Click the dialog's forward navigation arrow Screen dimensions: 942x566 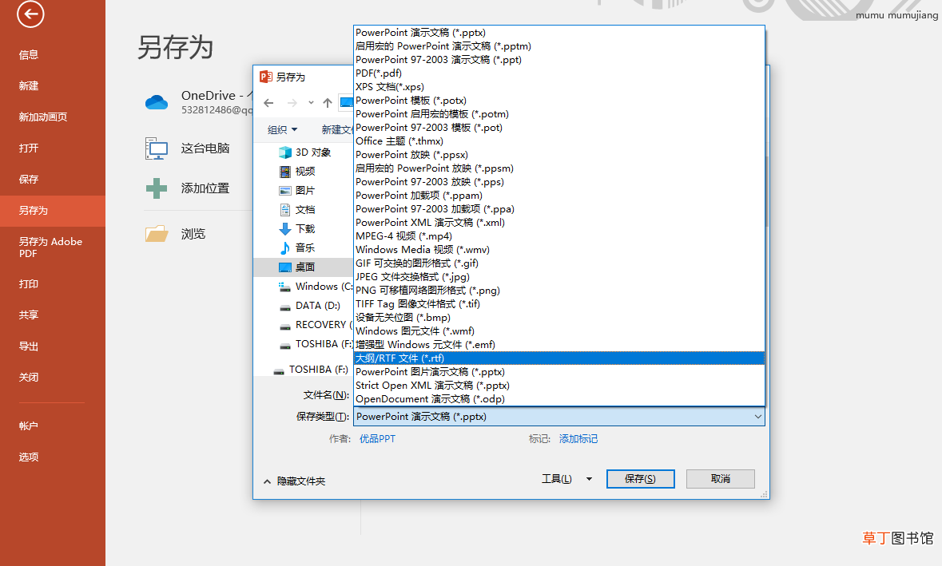click(x=292, y=103)
